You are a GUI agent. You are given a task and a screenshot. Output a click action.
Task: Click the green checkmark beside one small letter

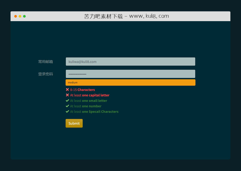(x=67, y=100)
